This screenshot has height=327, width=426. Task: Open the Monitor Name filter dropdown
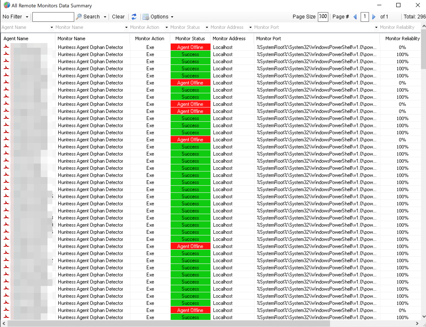point(126,27)
